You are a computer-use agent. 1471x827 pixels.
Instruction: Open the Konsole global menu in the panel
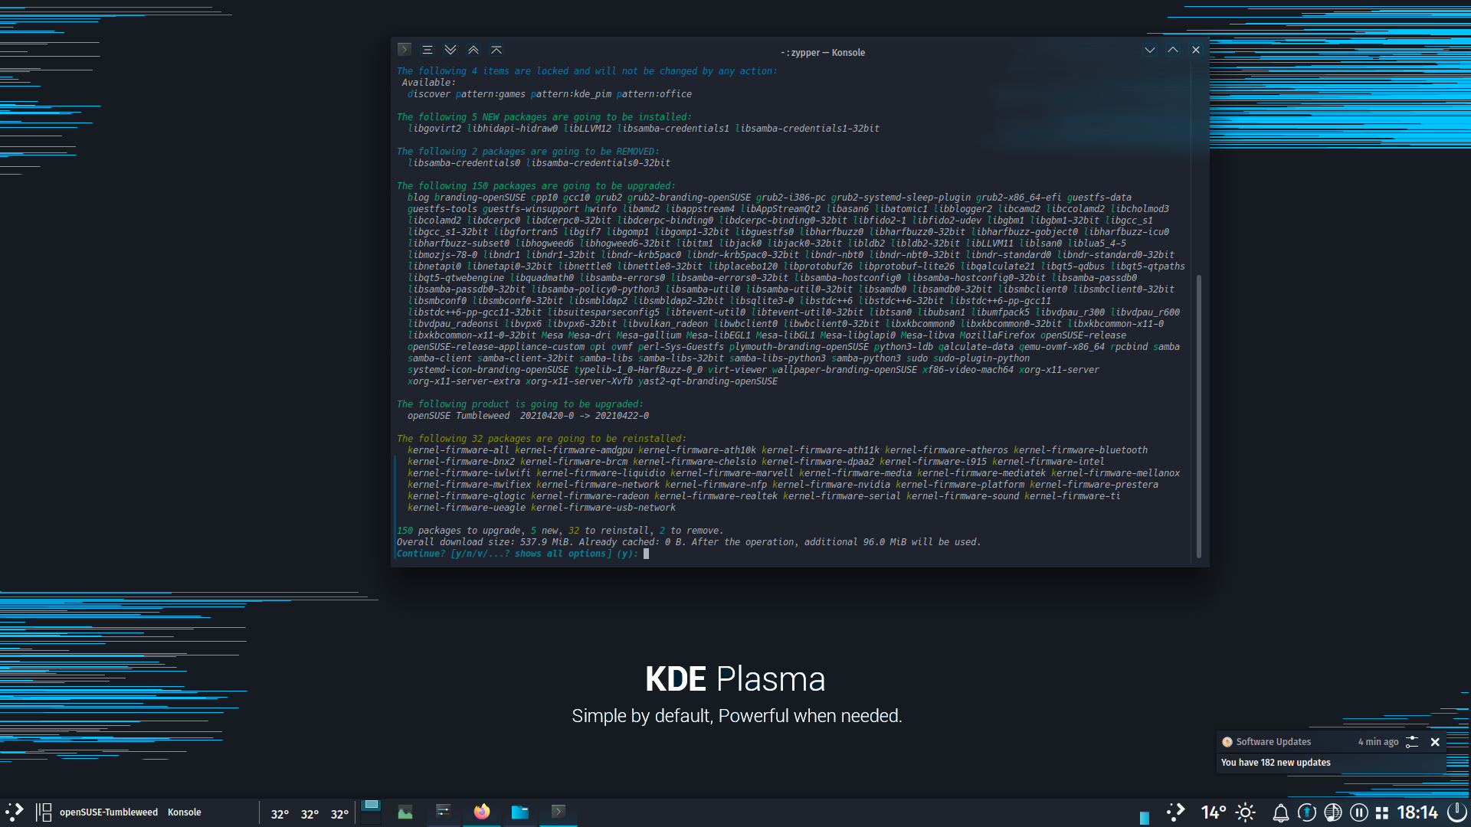[185, 812]
